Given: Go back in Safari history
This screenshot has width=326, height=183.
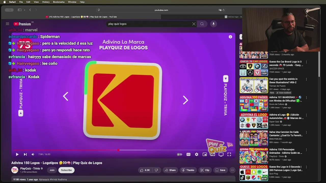Looking at the screenshot, I should point(30,10).
